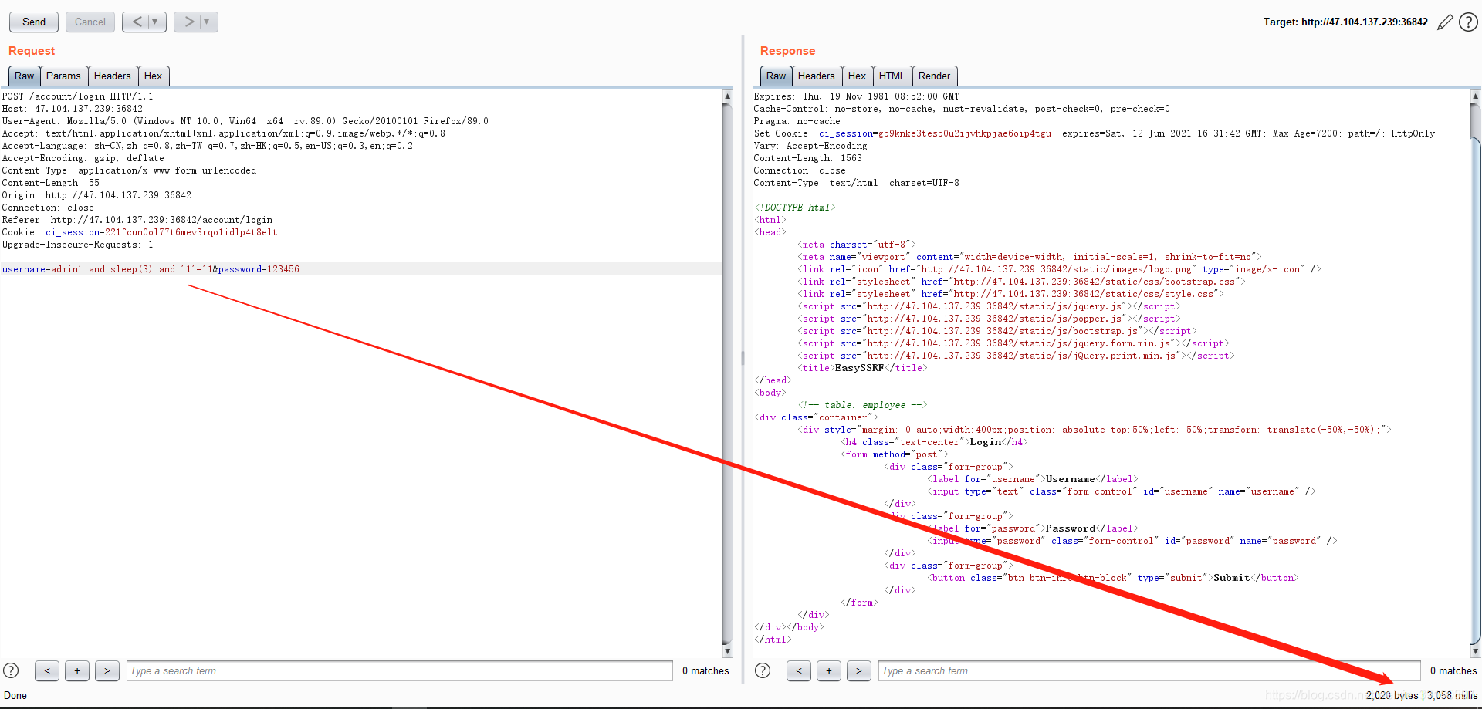The height and width of the screenshot is (709, 1482).
Task: Open the Response HTML tab
Action: pos(892,76)
